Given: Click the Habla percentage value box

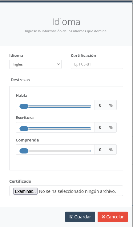Looking at the screenshot, I should [x=100, y=105].
